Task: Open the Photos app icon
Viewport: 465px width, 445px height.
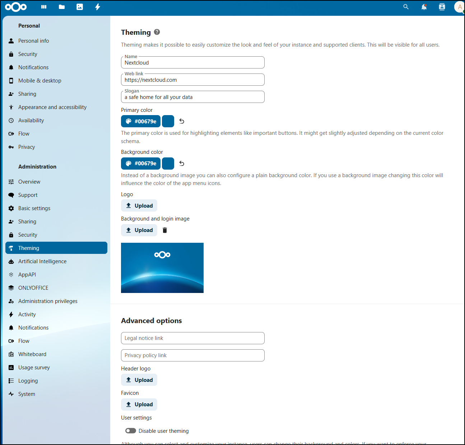Action: [80, 7]
